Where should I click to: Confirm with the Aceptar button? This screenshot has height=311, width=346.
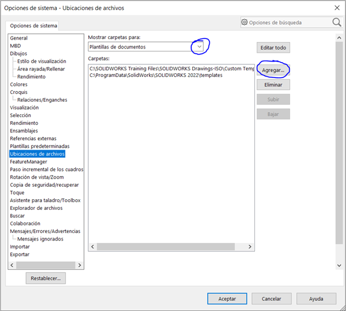tap(227, 299)
